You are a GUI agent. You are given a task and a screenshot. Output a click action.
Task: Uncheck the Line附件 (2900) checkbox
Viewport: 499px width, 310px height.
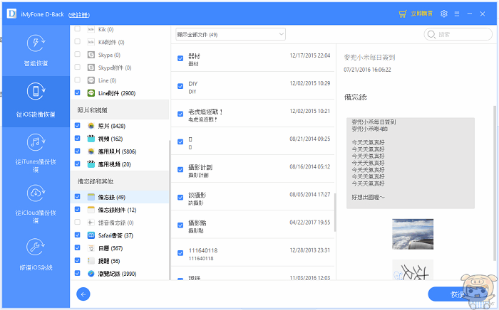point(78,93)
